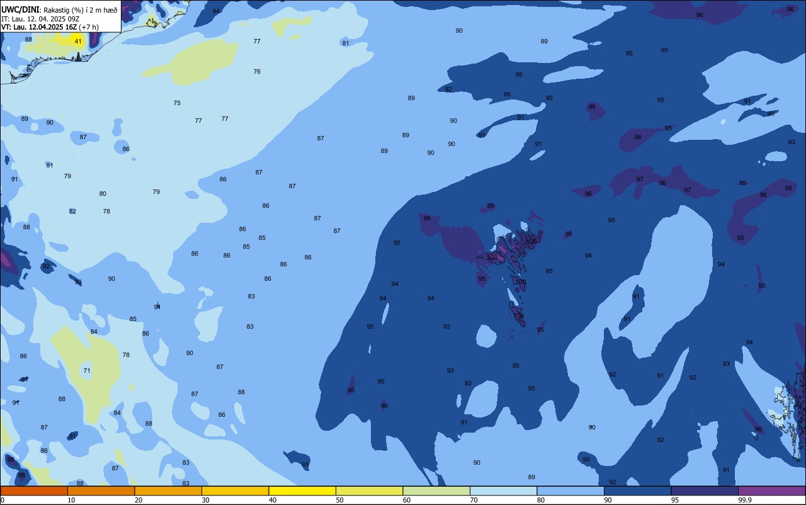Click the humidity value 41 on the yellow patch
The width and height of the screenshot is (806, 505).
pyautogui.click(x=78, y=41)
